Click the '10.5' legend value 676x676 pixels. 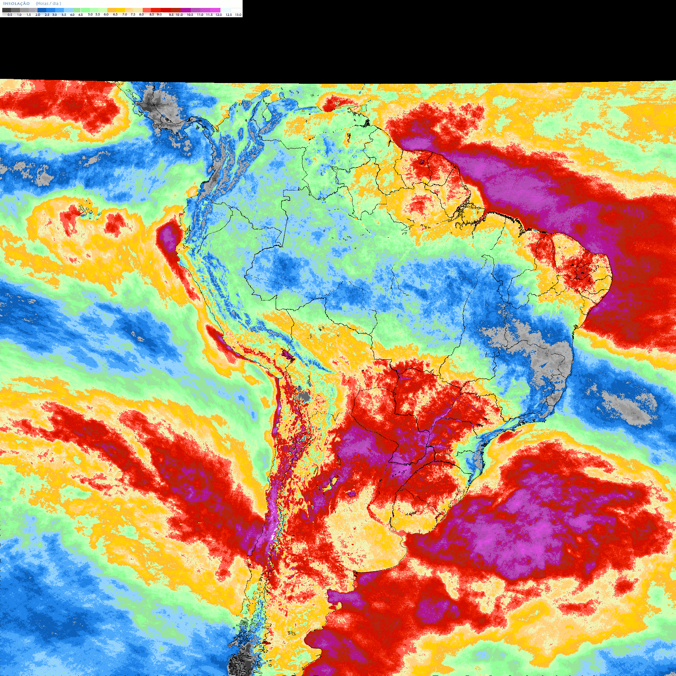[x=190, y=15]
